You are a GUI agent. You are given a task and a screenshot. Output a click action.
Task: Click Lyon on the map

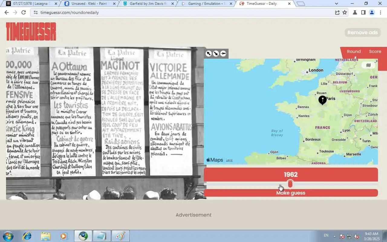[346, 130]
